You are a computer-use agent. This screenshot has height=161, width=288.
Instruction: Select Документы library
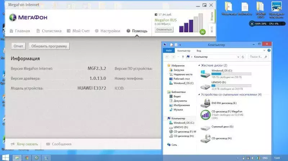coord(178,101)
